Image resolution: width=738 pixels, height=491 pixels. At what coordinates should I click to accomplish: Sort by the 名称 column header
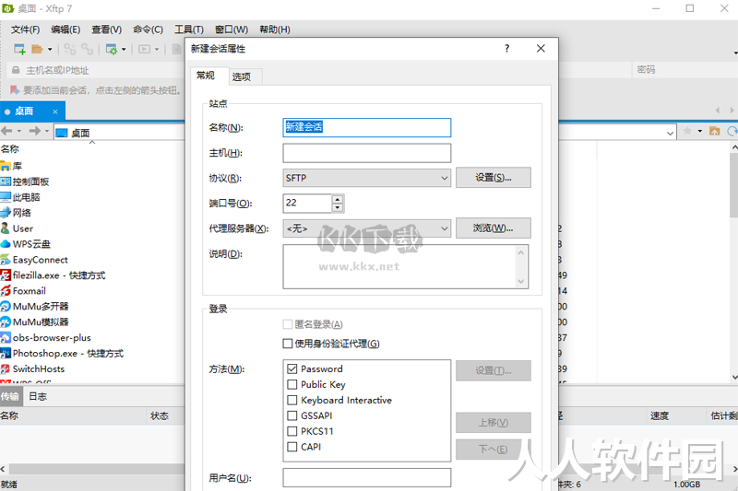pos(10,149)
